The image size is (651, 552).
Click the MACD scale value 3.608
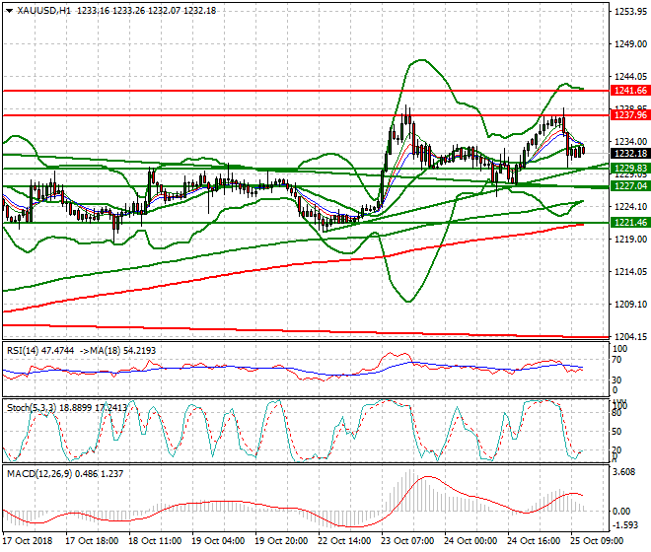[624, 473]
